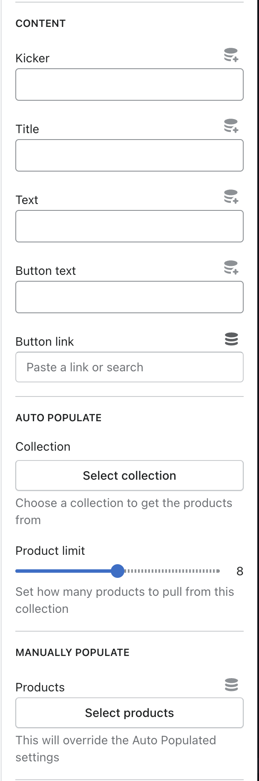Click into the Title text box

[129, 155]
